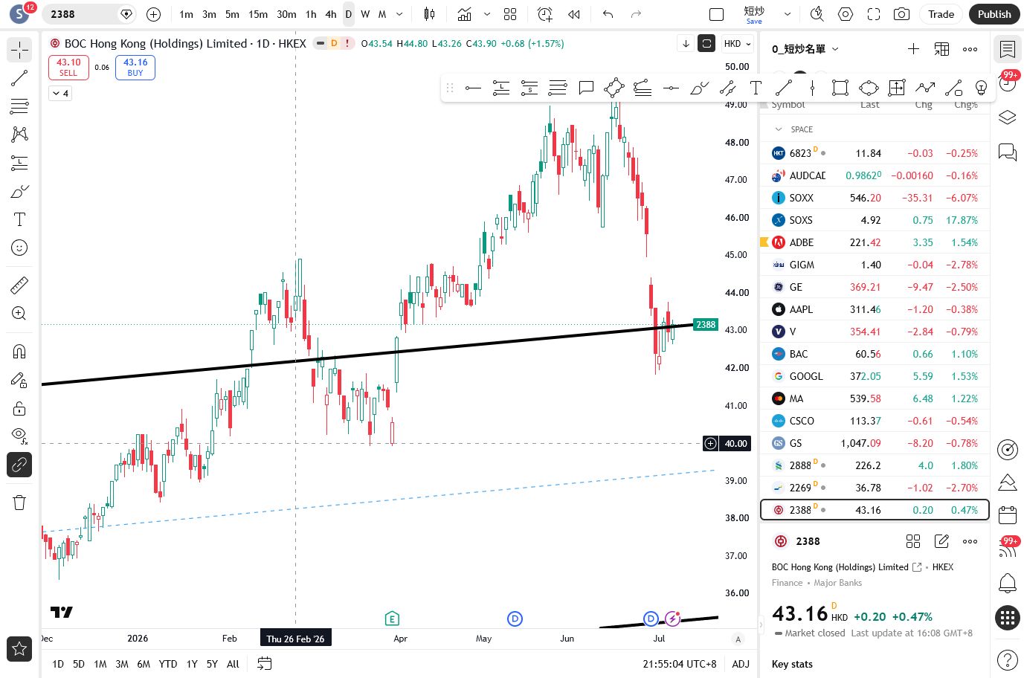Set date range to YTD
The height and width of the screenshot is (678, 1024).
tap(168, 664)
